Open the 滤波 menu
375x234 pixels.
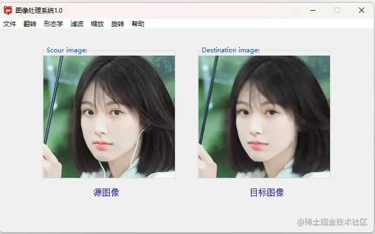[77, 24]
